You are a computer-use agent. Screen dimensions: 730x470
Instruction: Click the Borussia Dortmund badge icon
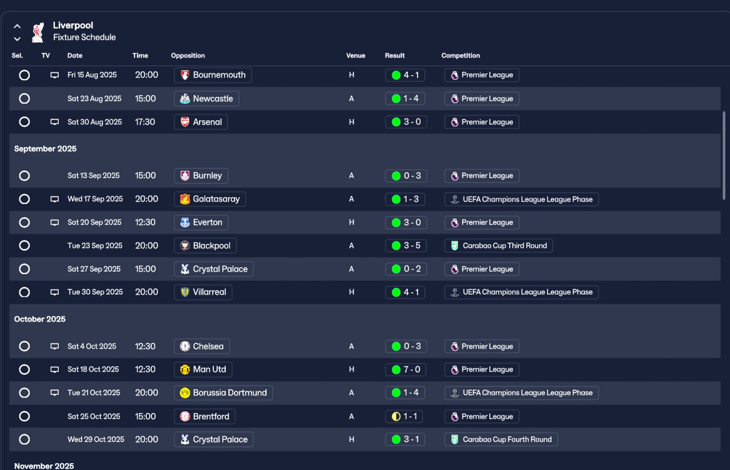(x=185, y=393)
